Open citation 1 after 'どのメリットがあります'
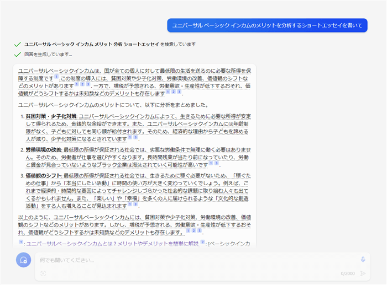387x285 pixels. point(77,84)
